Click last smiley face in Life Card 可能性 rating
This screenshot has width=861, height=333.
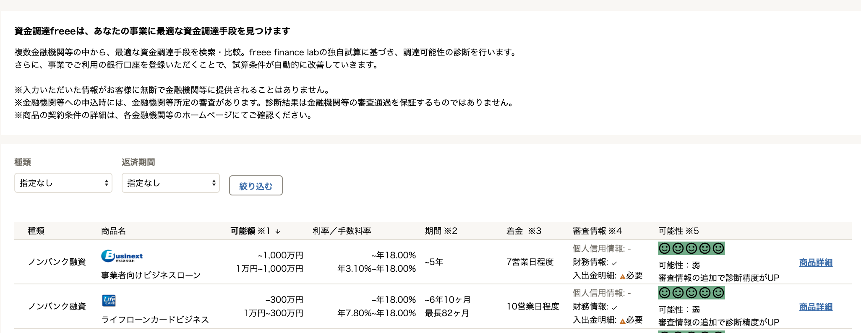(x=718, y=293)
